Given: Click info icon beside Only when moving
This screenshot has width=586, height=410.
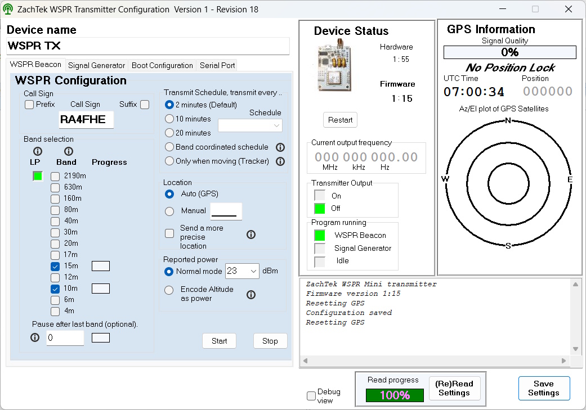Looking at the screenshot, I should click(x=280, y=161).
